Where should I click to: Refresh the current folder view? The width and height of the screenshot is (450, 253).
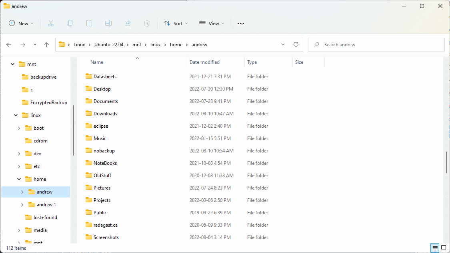coord(296,45)
